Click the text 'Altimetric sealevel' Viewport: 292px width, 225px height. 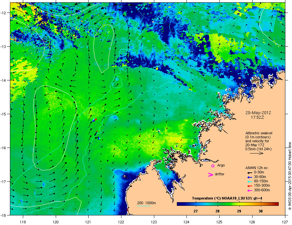point(259,133)
